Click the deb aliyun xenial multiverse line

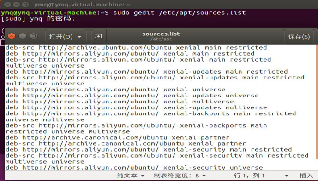coord(120,102)
